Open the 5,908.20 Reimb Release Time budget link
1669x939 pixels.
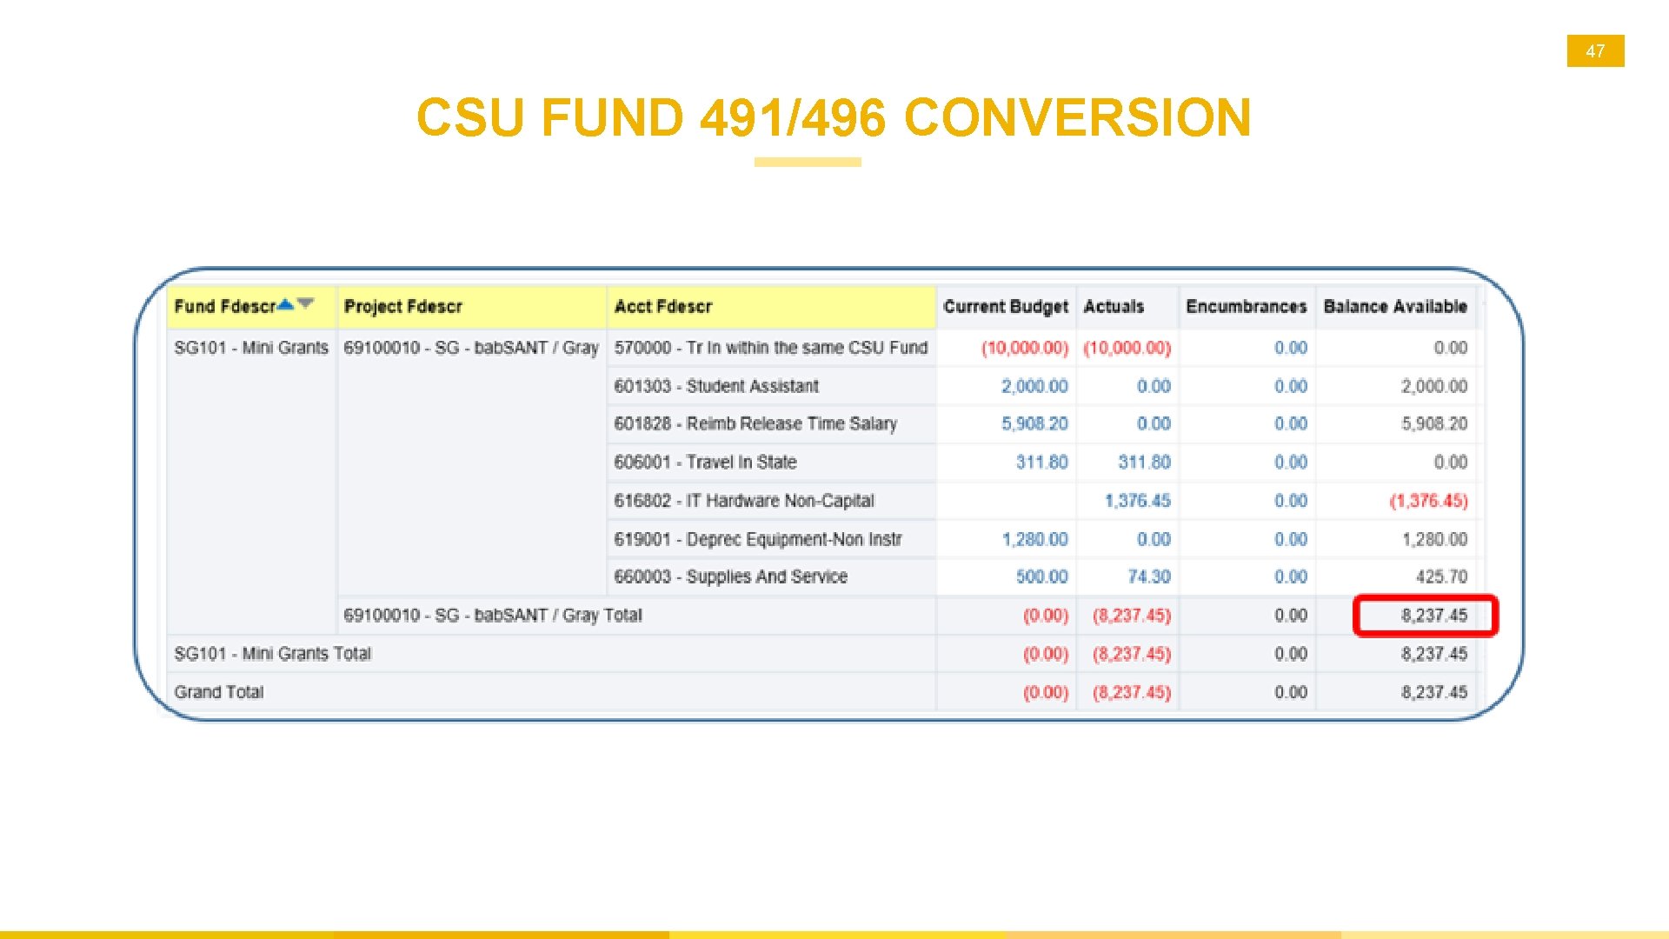[x=1034, y=423]
